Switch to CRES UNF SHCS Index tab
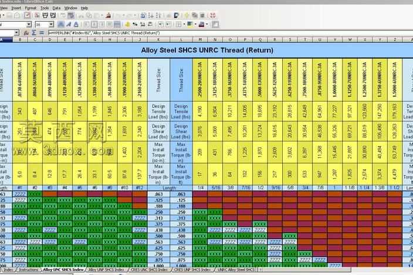Screen dimensions: 413x275 pyautogui.click(x=192, y=270)
